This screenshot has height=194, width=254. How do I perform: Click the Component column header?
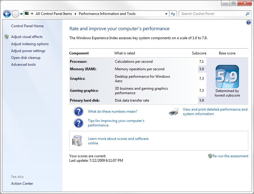click(79, 53)
